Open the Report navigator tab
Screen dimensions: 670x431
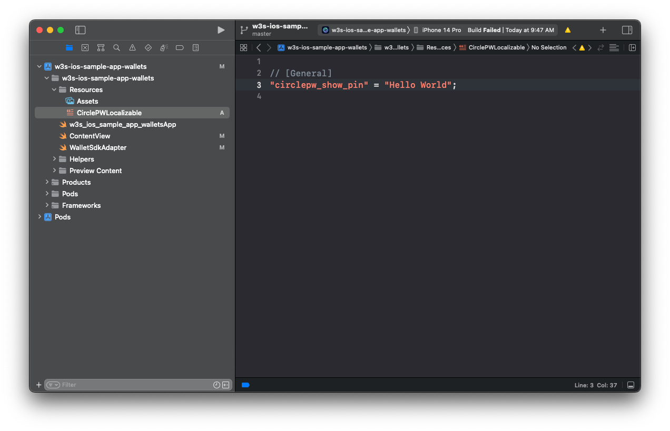click(x=195, y=47)
